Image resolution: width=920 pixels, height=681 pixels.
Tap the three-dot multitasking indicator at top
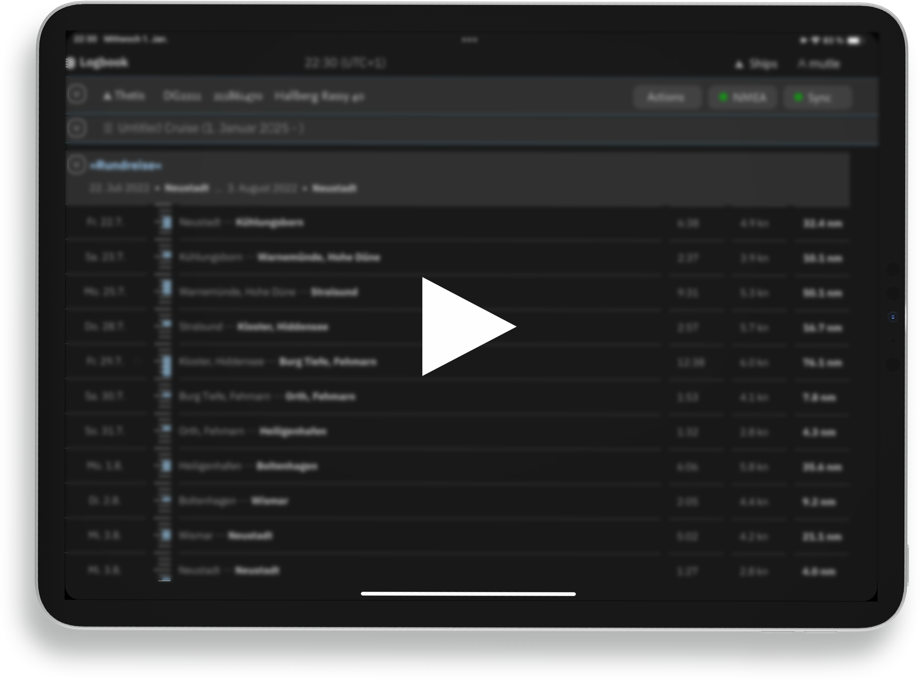point(469,40)
